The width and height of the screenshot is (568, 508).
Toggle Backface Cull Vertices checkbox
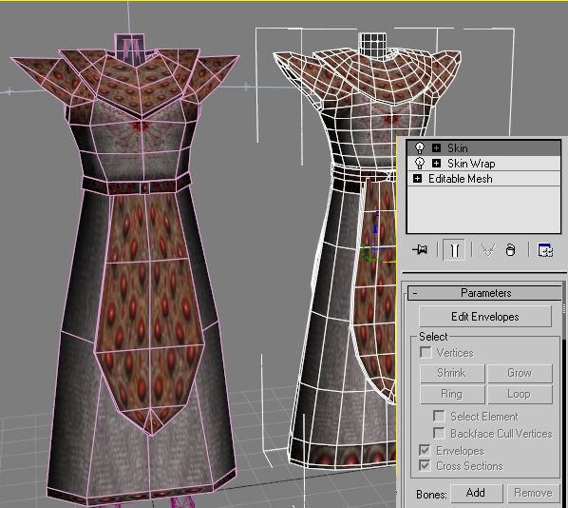click(x=439, y=433)
